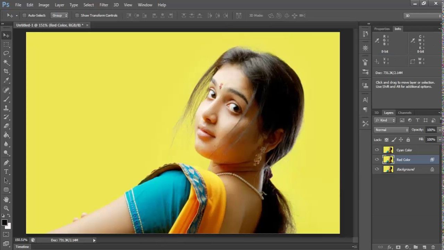Open the Normal blend mode dropdown
This screenshot has height=250, width=444.
coord(392,130)
